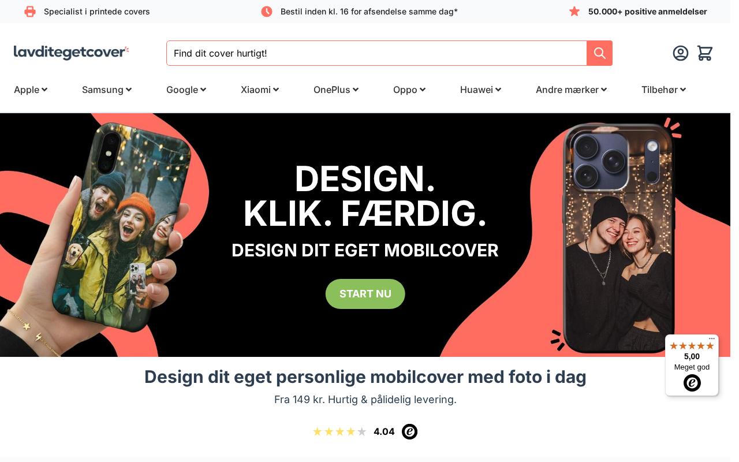Open the Xiaomi menu item
Viewport: 739px width, 462px height.
(260, 90)
